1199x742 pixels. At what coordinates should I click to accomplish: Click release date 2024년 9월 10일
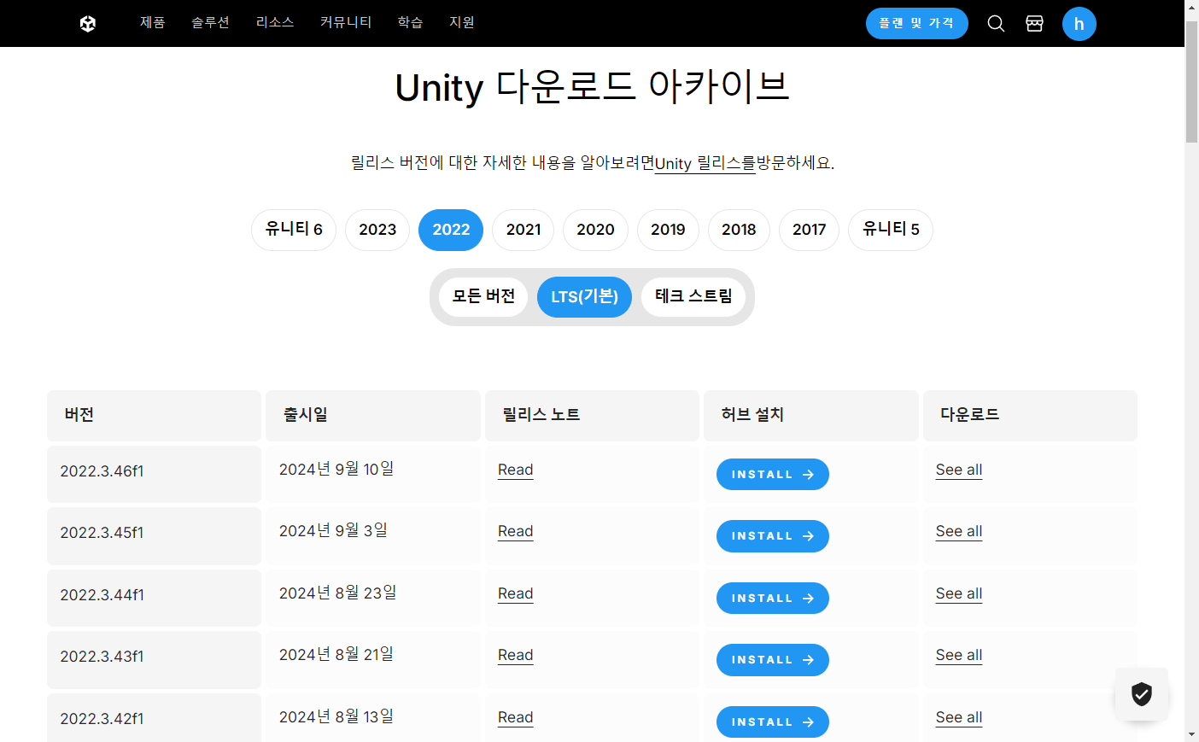336,469
